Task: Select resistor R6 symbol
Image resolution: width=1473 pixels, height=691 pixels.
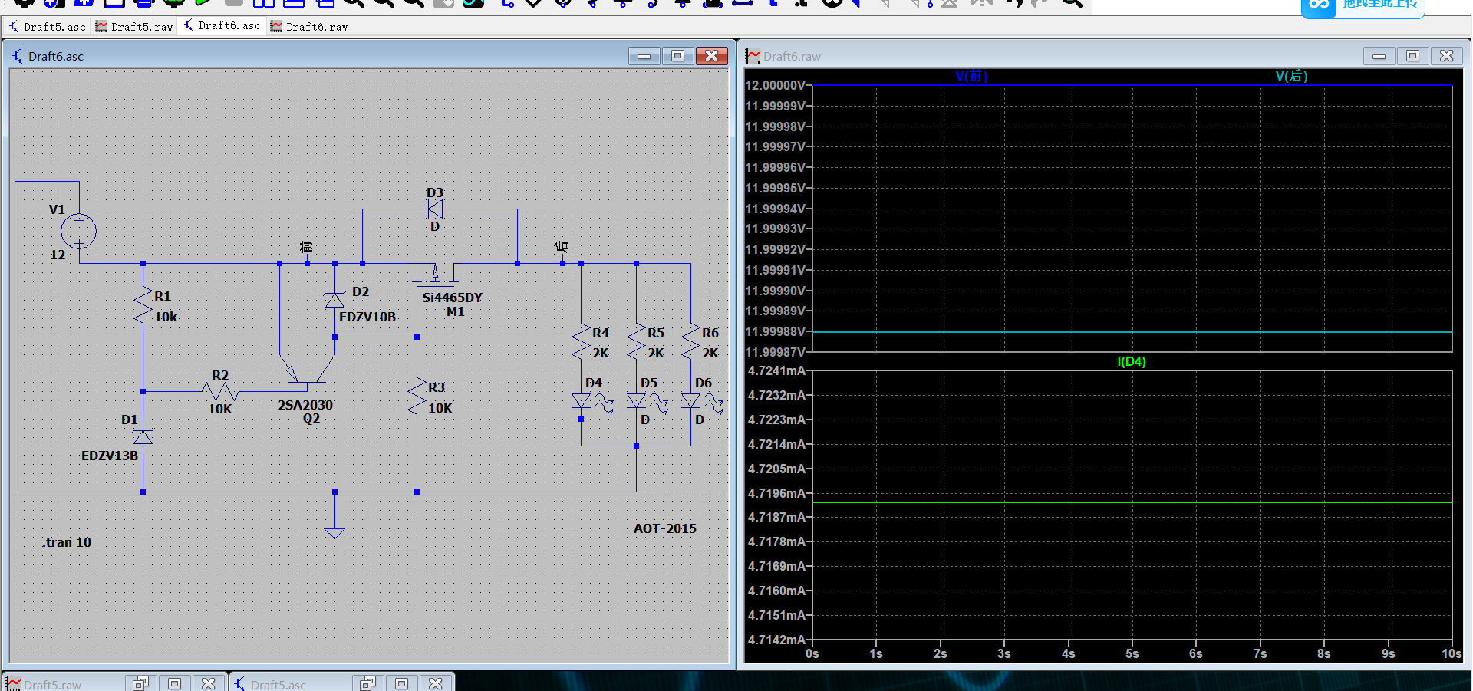Action: point(690,342)
